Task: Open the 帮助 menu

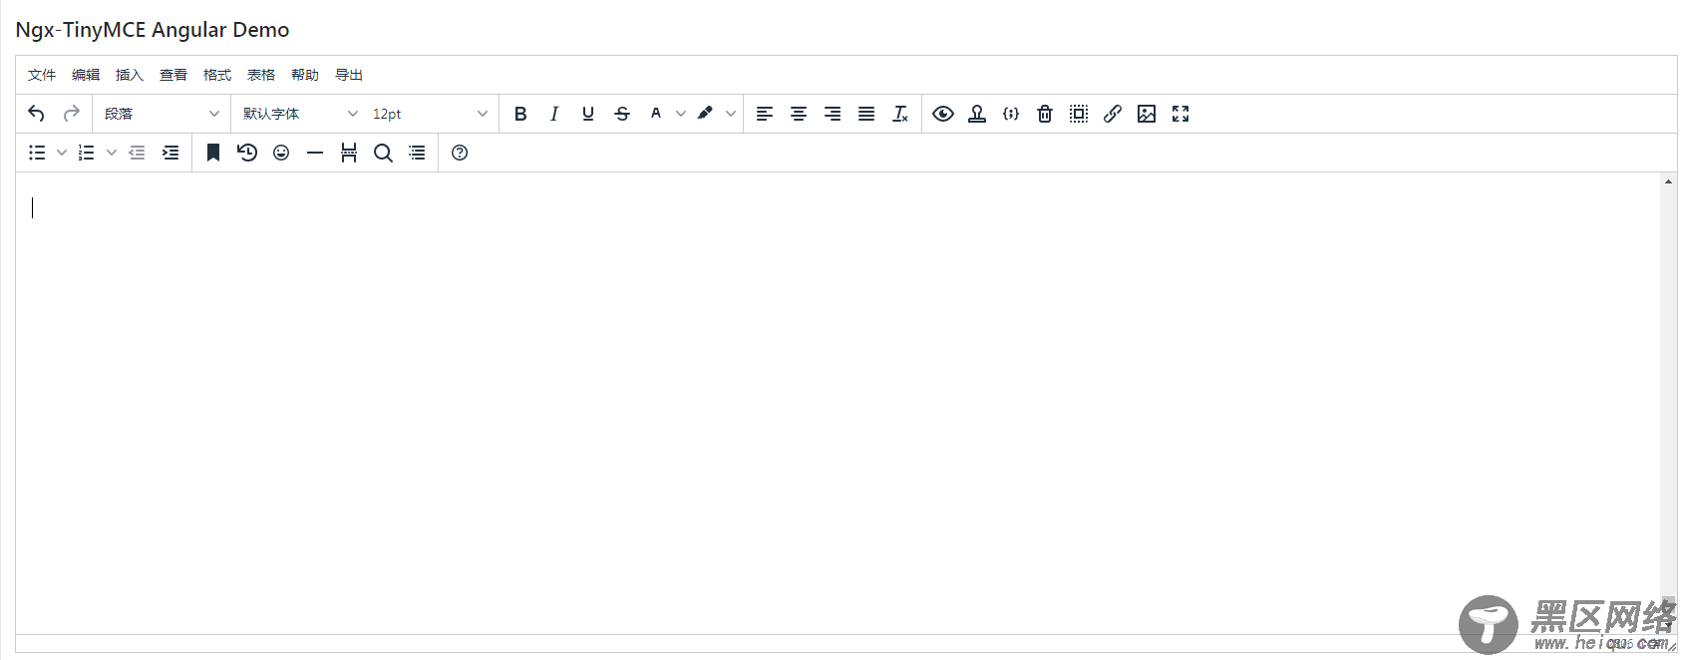Action: pos(305,75)
